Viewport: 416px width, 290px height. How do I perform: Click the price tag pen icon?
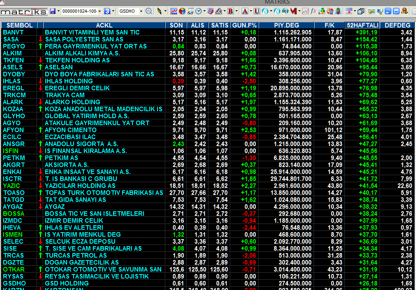219,11
